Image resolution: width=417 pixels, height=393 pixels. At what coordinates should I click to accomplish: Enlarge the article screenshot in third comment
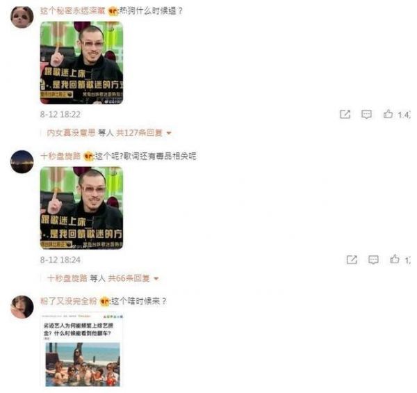point(81,350)
